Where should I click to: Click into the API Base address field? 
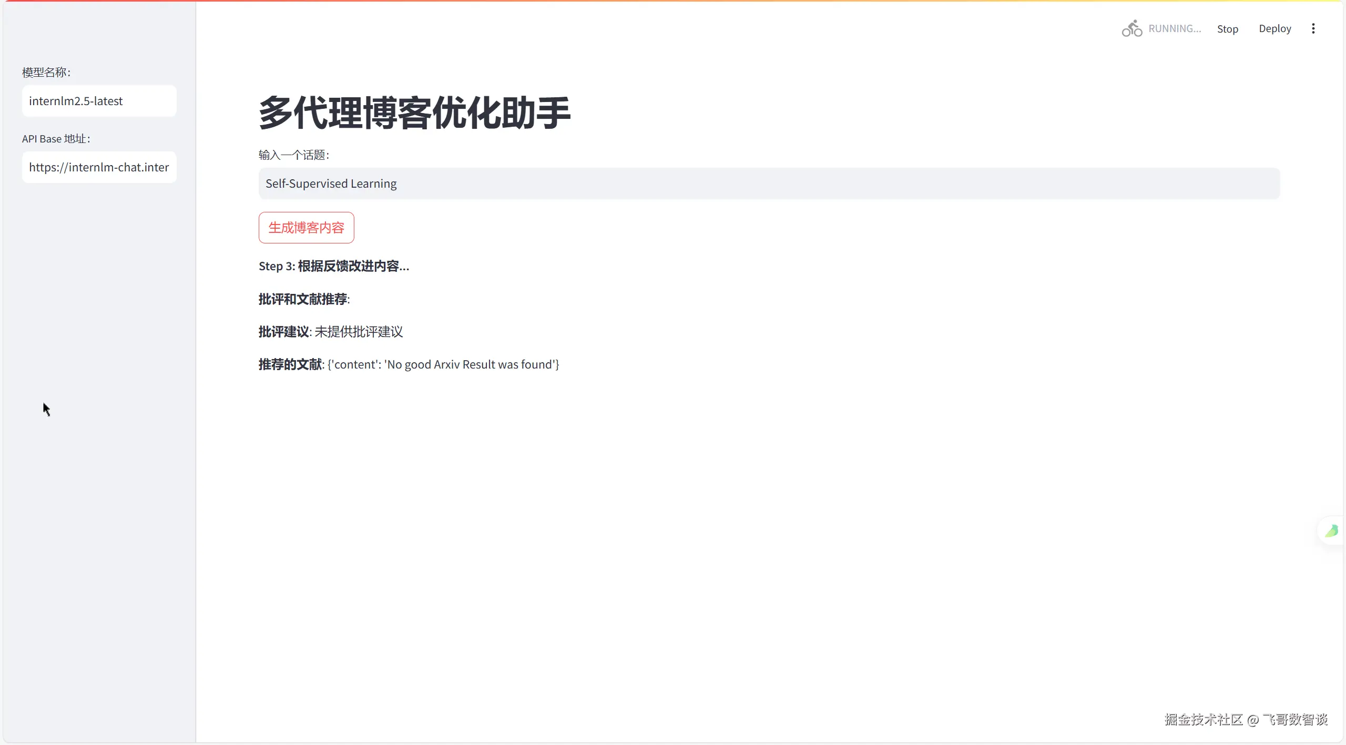[99, 167]
